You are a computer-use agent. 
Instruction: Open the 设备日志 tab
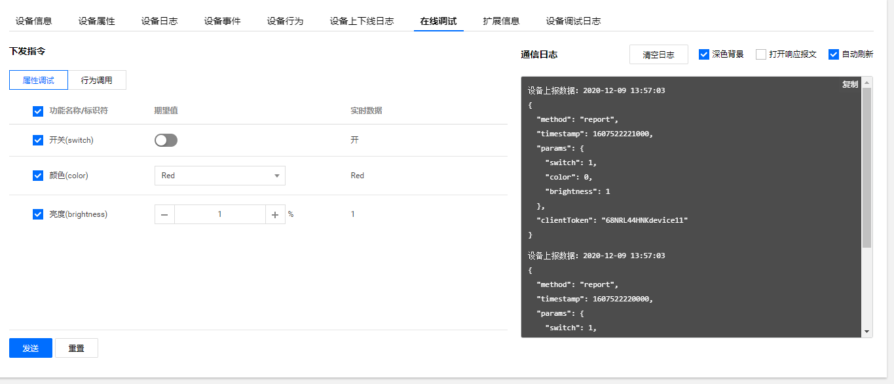coord(159,21)
